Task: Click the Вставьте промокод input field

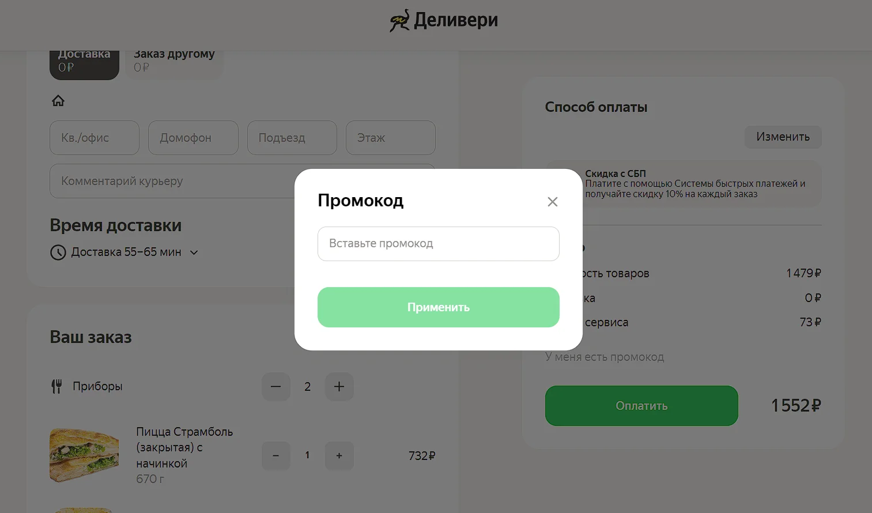Action: pos(438,244)
